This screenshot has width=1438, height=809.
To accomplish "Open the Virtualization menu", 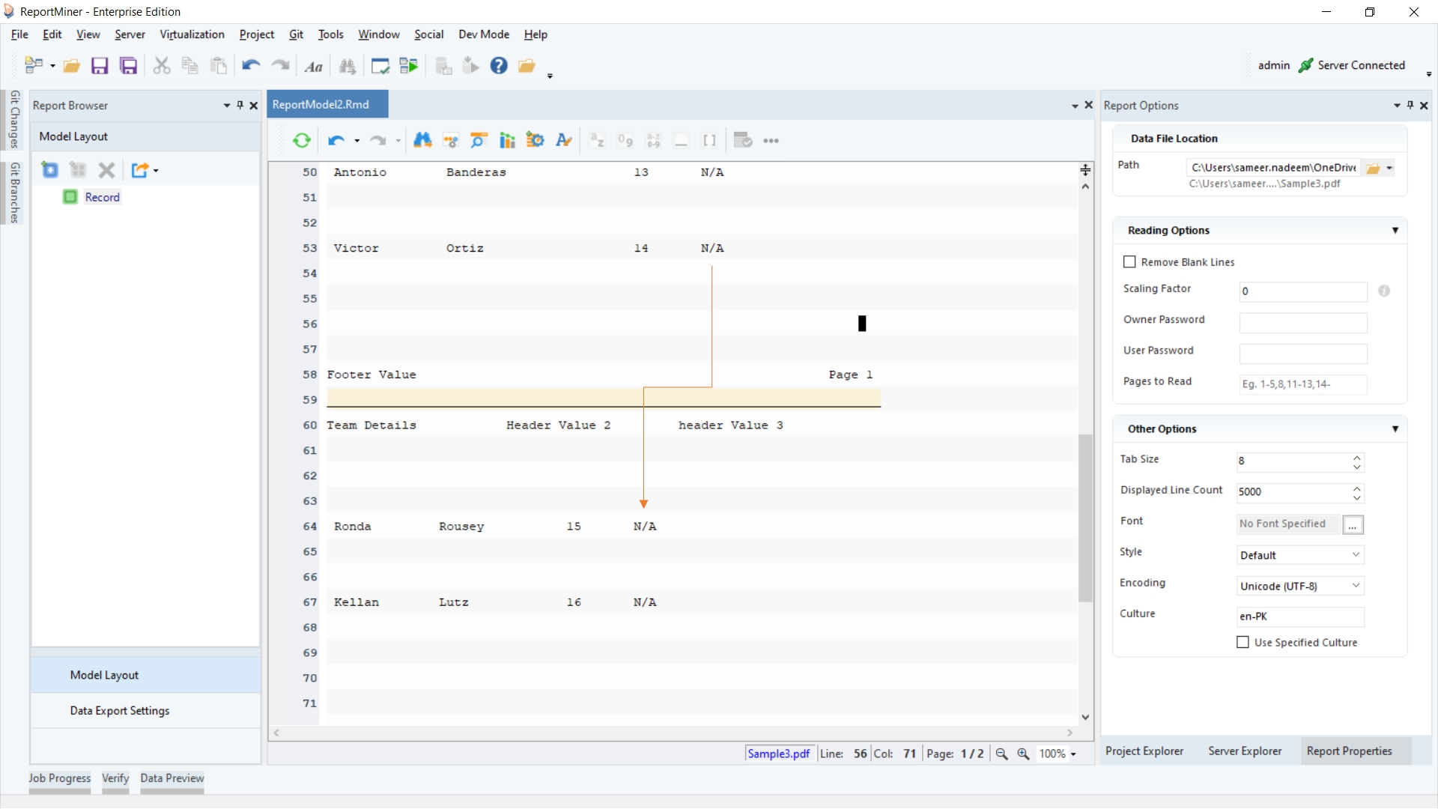I will click(x=192, y=34).
